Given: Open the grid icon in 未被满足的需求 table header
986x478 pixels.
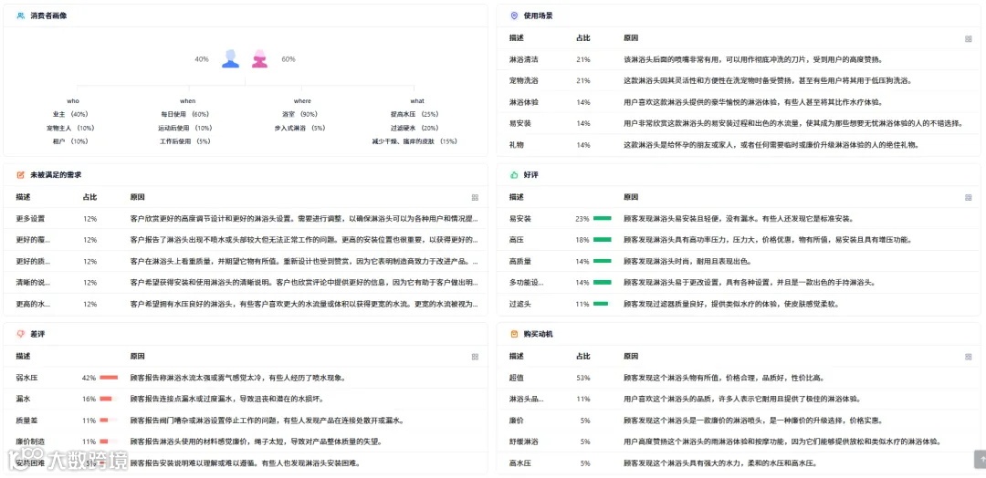Looking at the screenshot, I should (x=475, y=198).
